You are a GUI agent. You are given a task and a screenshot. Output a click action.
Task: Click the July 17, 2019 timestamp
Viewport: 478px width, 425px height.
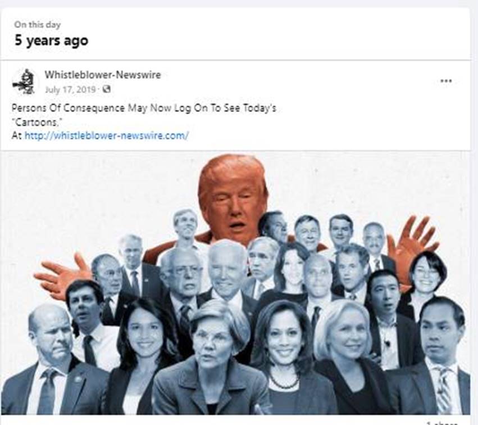(70, 90)
